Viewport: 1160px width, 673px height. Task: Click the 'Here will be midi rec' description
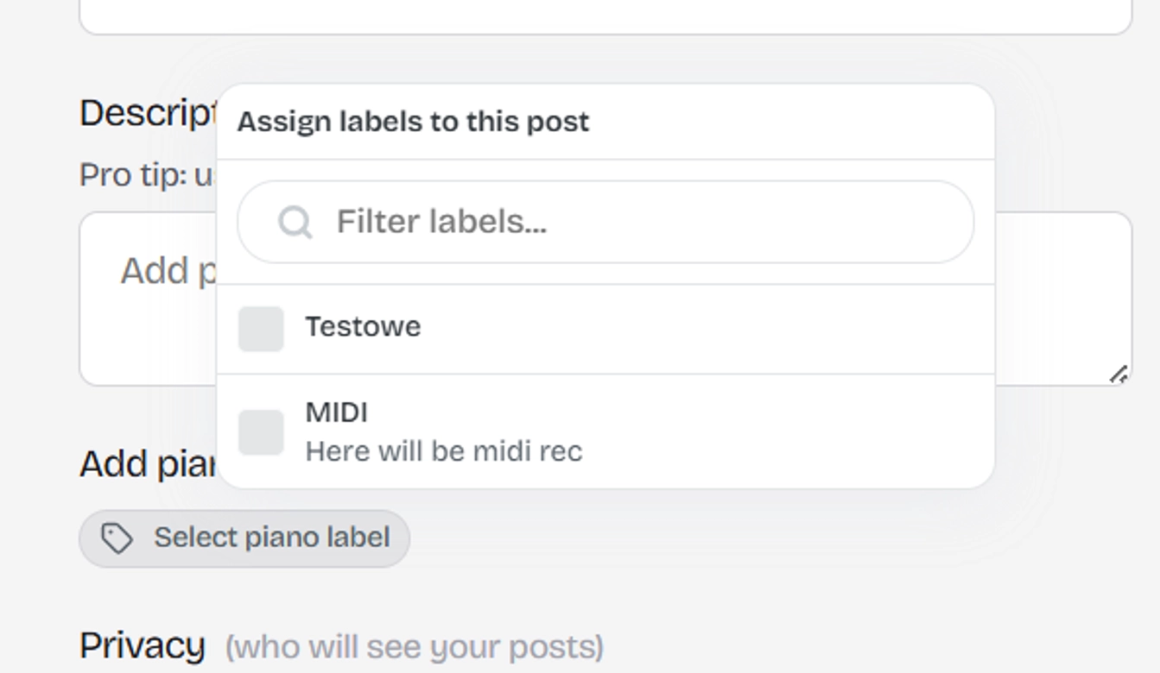[x=444, y=451]
